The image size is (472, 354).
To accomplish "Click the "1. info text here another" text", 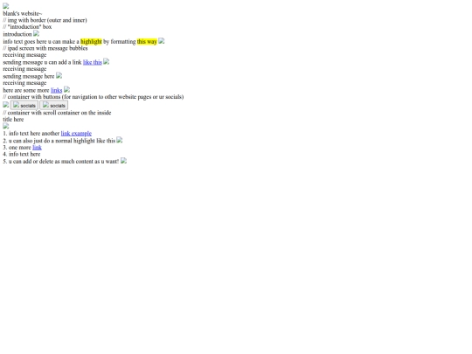I will tap(31, 134).
